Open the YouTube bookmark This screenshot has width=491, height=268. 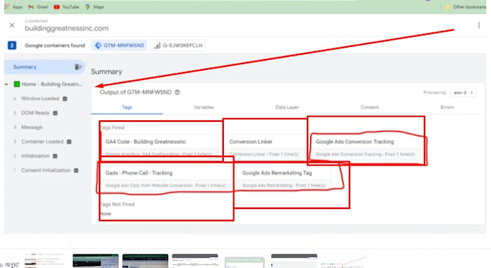pyautogui.click(x=66, y=7)
